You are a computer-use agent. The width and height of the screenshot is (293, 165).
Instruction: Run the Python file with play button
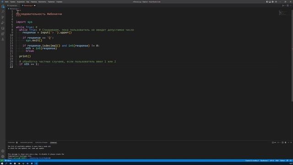coord(283,5)
